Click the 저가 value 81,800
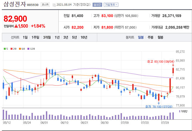The width and height of the screenshot is (192, 131). [x=107, y=27]
